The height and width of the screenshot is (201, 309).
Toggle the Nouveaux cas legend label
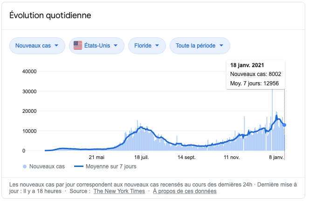47,166
